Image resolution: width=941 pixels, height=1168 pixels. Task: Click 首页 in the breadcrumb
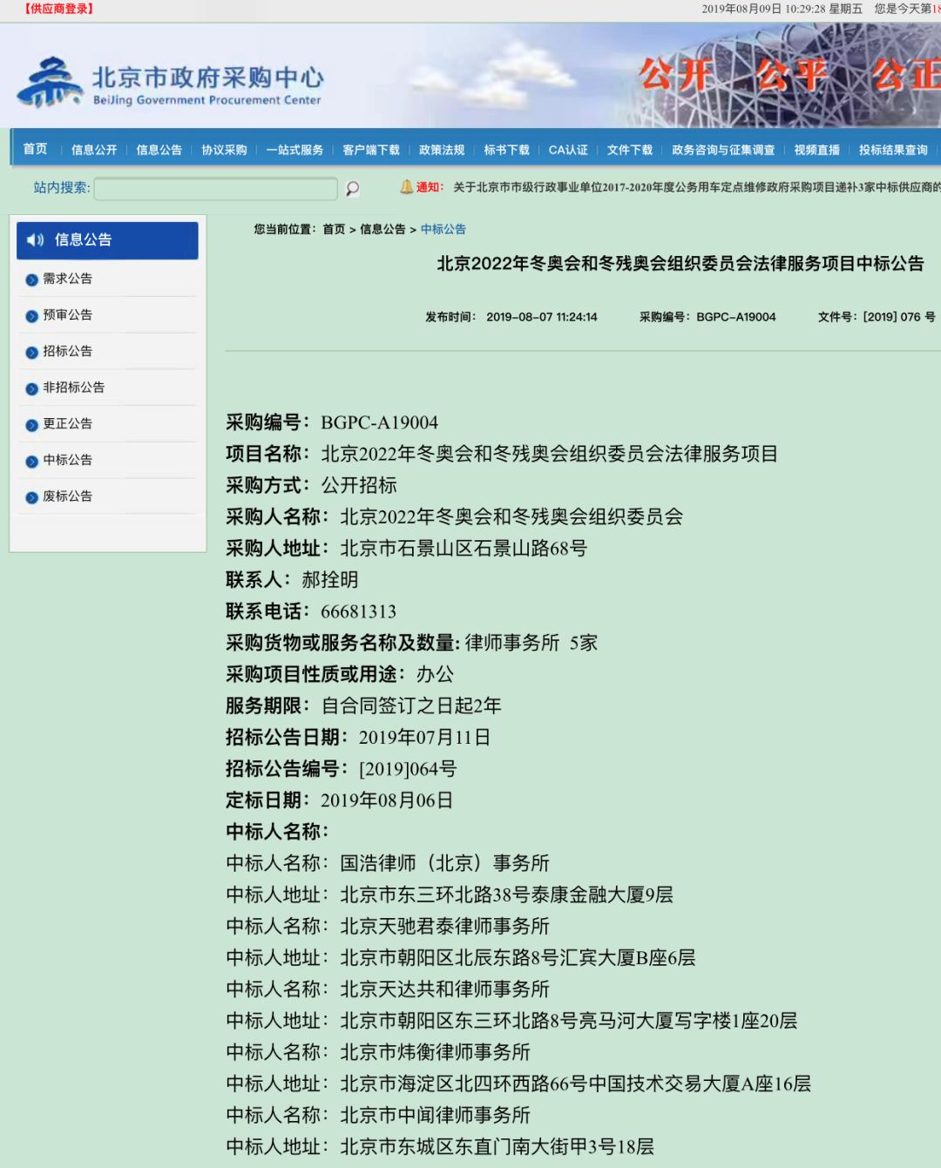pyautogui.click(x=334, y=229)
